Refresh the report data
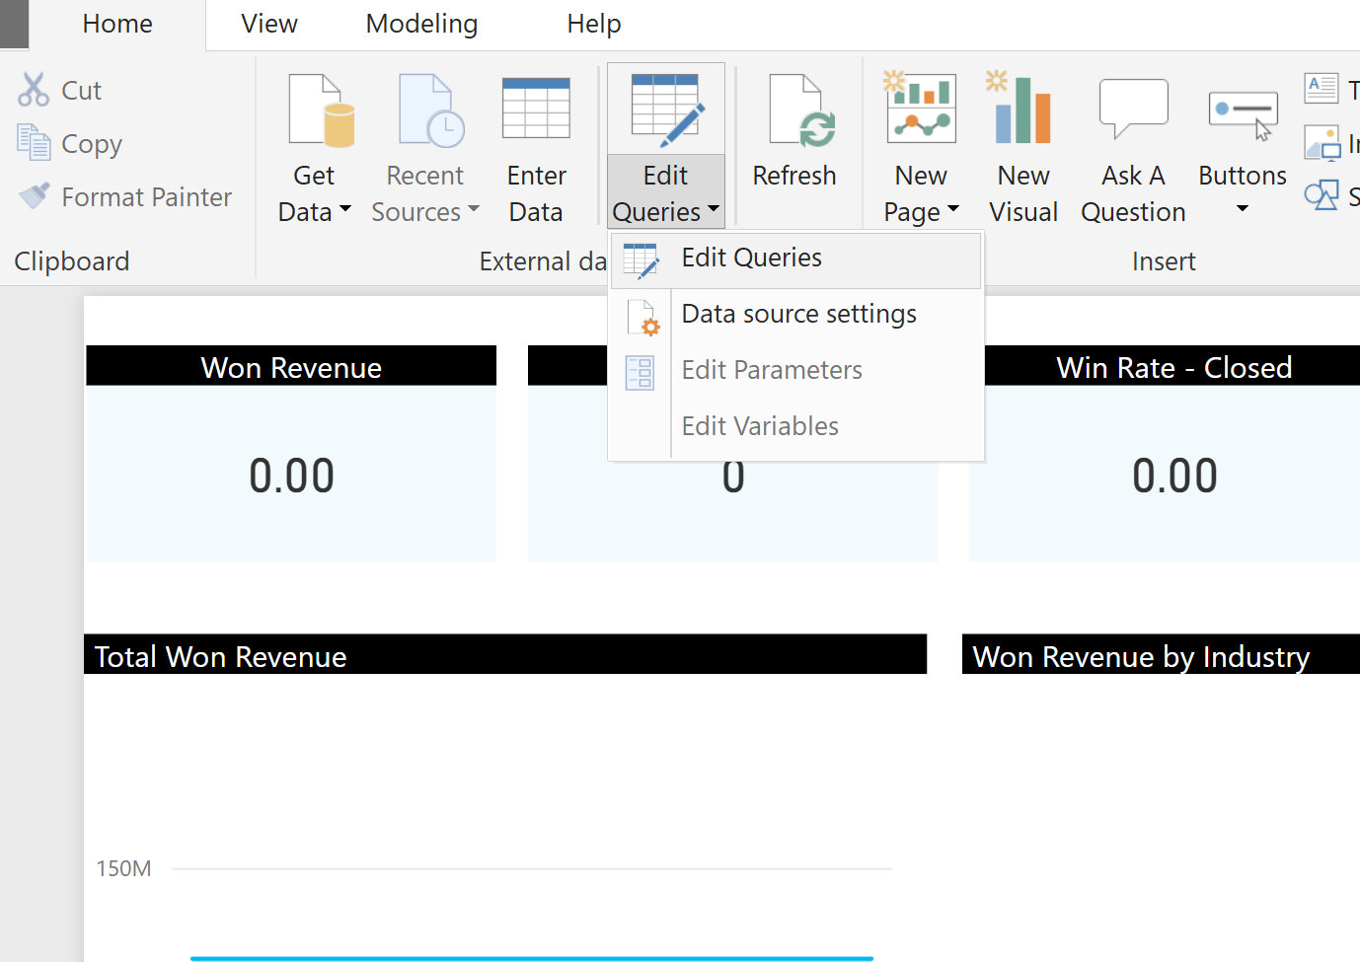Viewport: 1360px width, 962px height. 794,143
